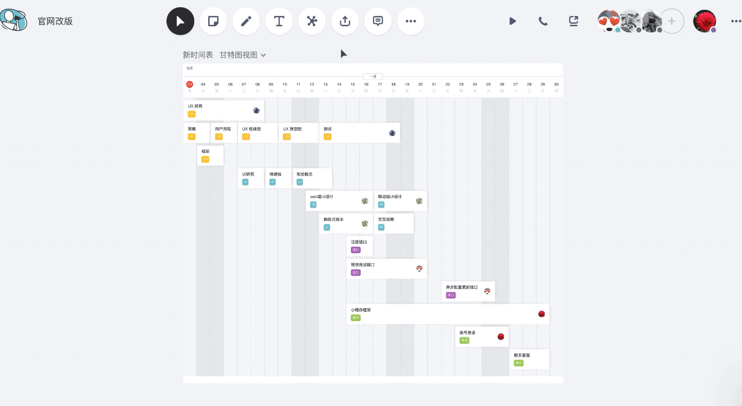This screenshot has width=742, height=406.
Task: Open the overflow menu at top right
Action: pyautogui.click(x=736, y=21)
